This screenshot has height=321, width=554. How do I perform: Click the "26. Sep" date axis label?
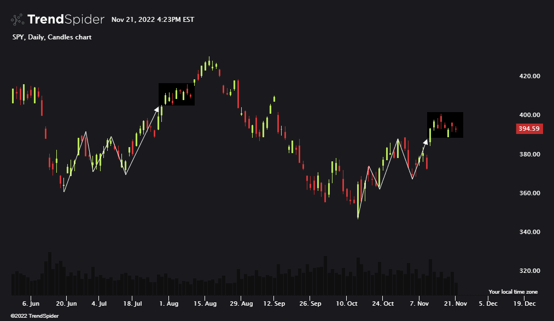pyautogui.click(x=310, y=304)
